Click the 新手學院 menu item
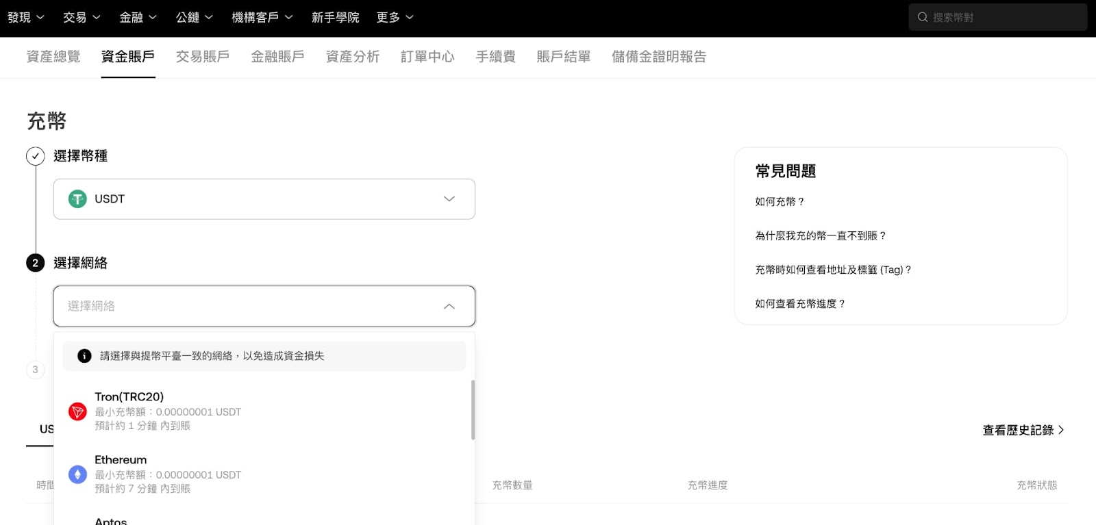 point(336,17)
